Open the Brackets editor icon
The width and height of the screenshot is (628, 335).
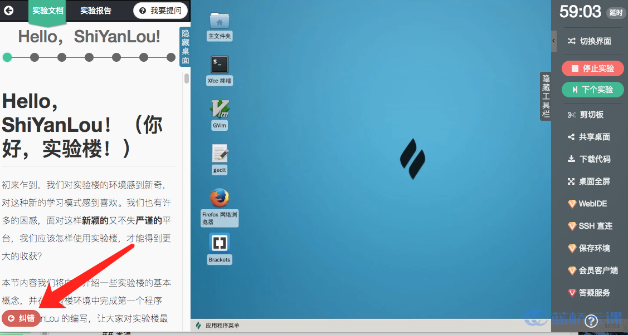220,243
